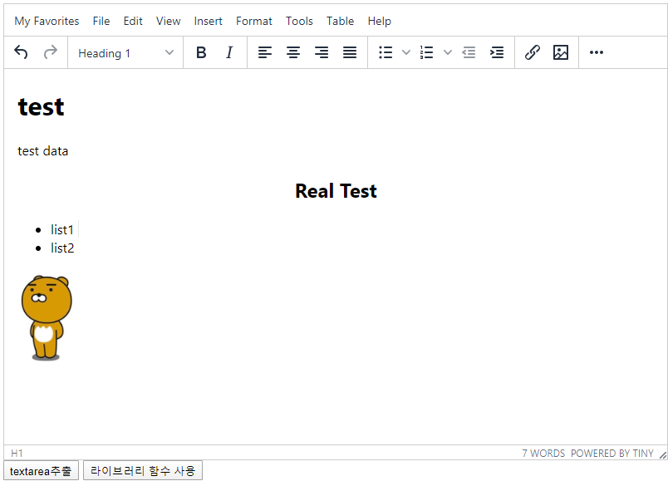The image size is (668, 486).
Task: Click the editor resize handle icon
Action: (663, 455)
